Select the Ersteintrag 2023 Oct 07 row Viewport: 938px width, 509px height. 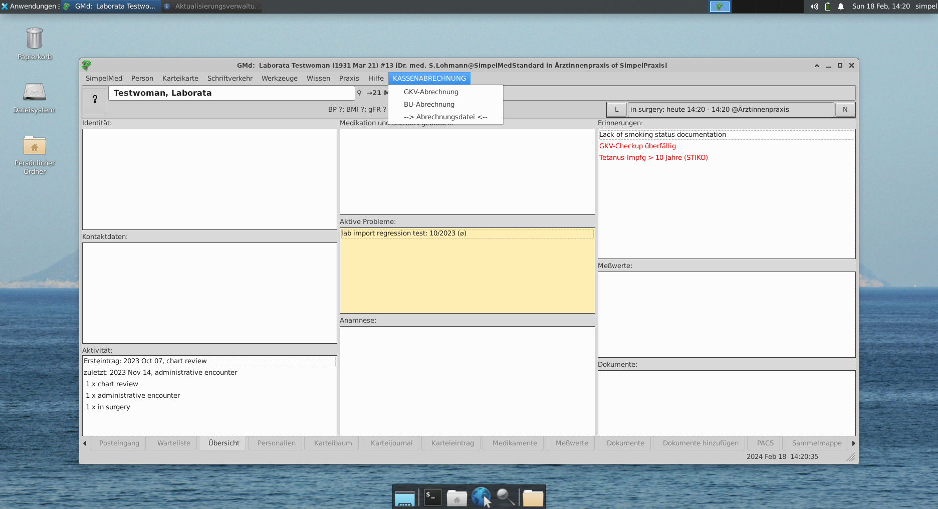(x=209, y=361)
